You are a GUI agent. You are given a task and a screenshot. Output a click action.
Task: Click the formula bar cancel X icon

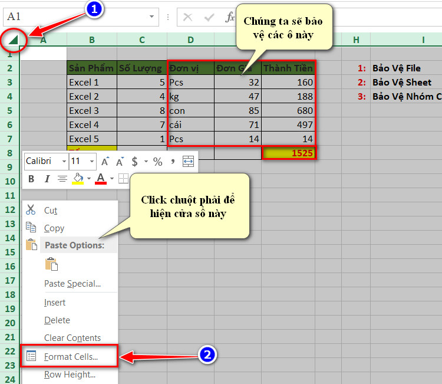(188, 17)
